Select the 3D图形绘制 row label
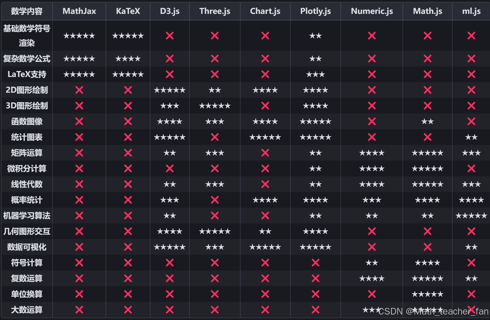490x320 pixels. coord(27,106)
